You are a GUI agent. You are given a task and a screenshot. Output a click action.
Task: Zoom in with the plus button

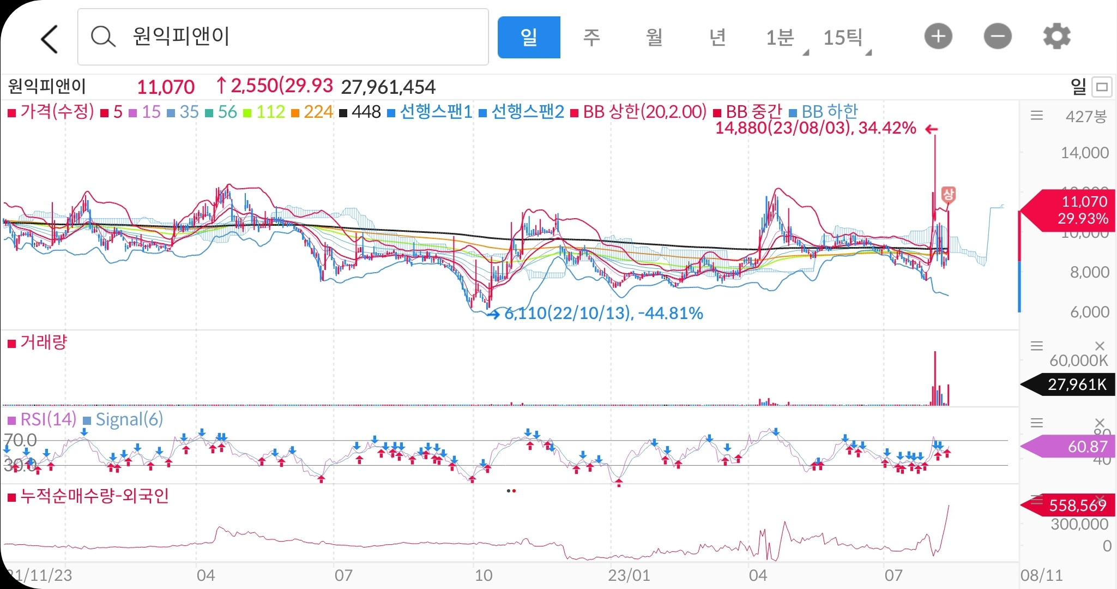click(x=938, y=37)
